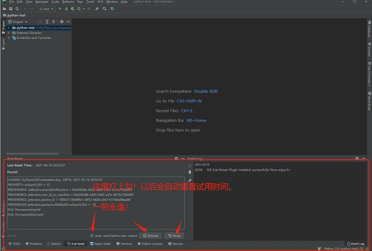Expand the External Libraries node
Screen dimensions: 372x251
(9, 33)
